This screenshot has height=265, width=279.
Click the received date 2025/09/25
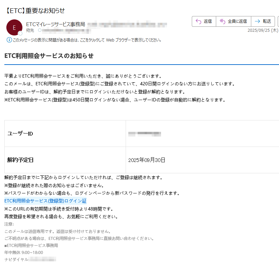pos(258,30)
